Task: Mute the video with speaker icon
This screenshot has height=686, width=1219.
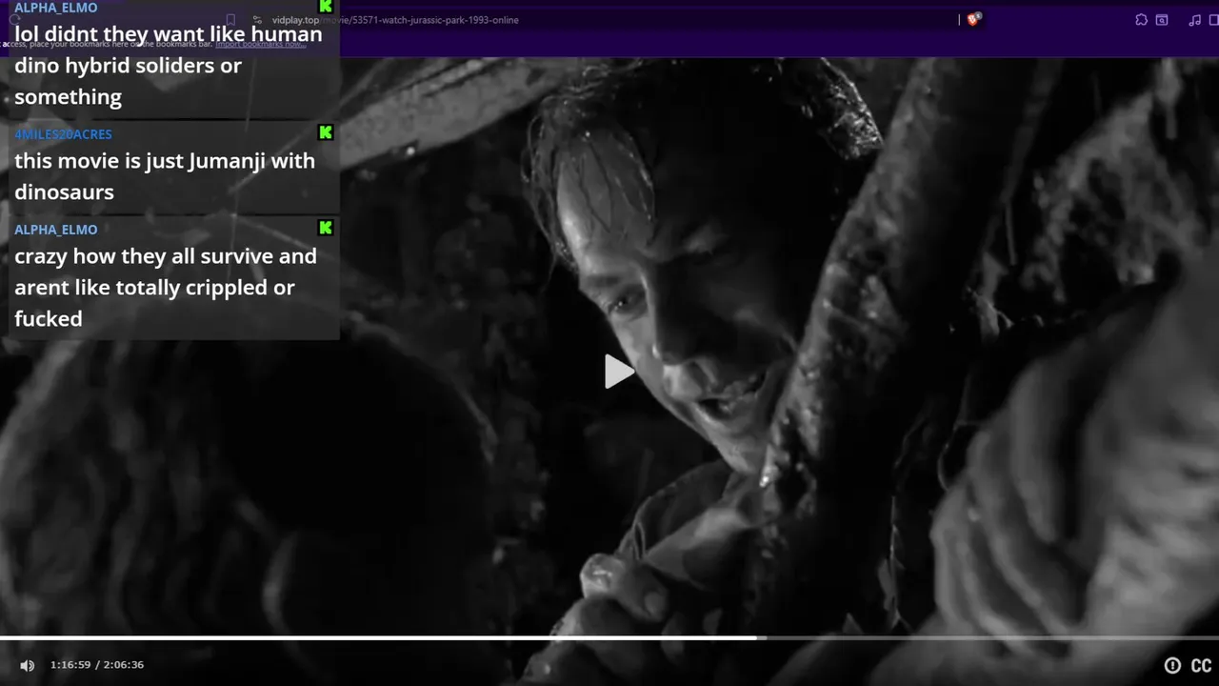Action: pos(28,665)
